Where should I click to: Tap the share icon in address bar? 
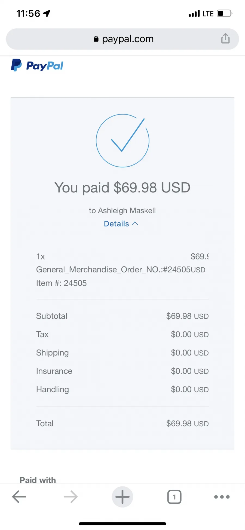coord(225,38)
